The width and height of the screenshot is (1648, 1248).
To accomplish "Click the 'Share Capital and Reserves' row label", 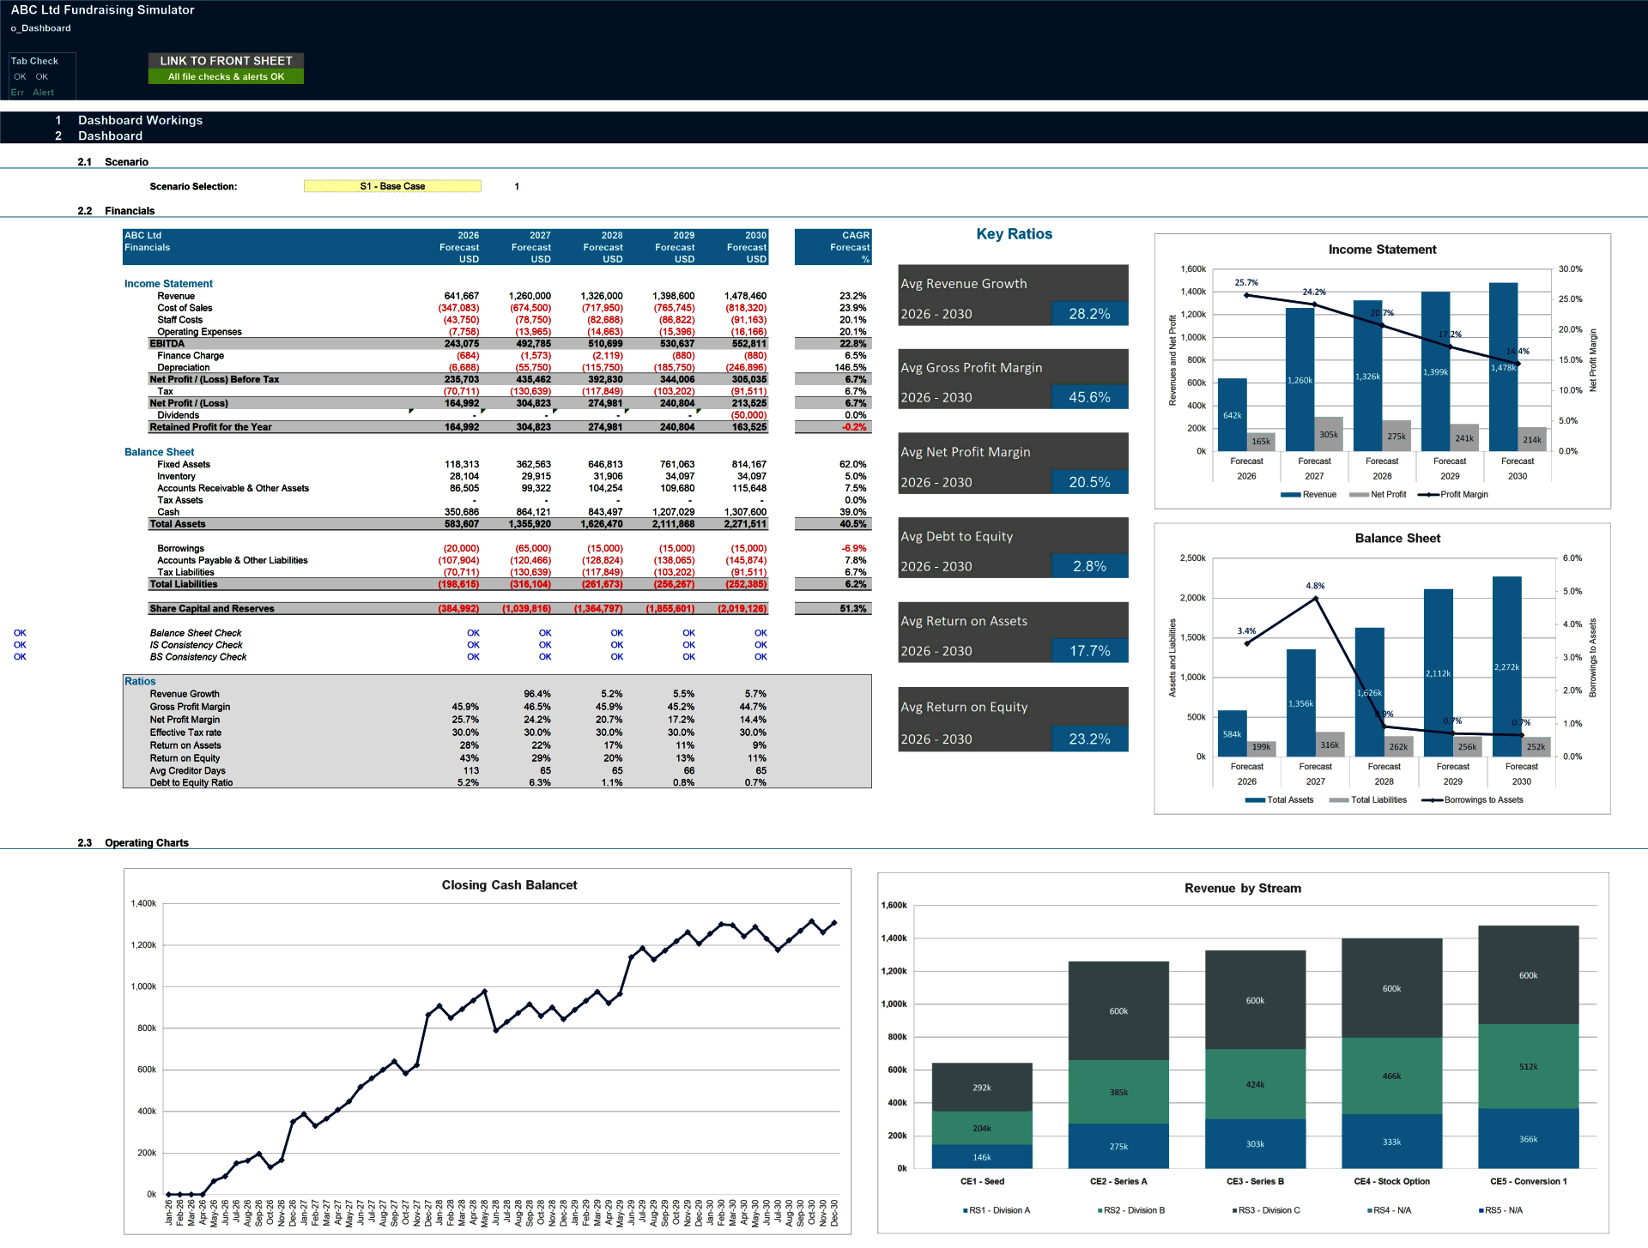I will [x=212, y=609].
